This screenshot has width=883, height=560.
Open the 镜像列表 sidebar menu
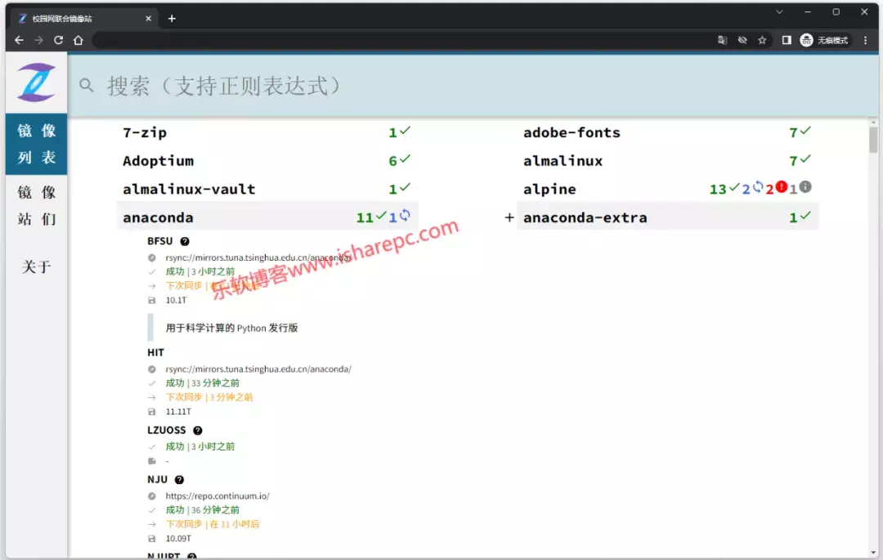[x=36, y=144]
